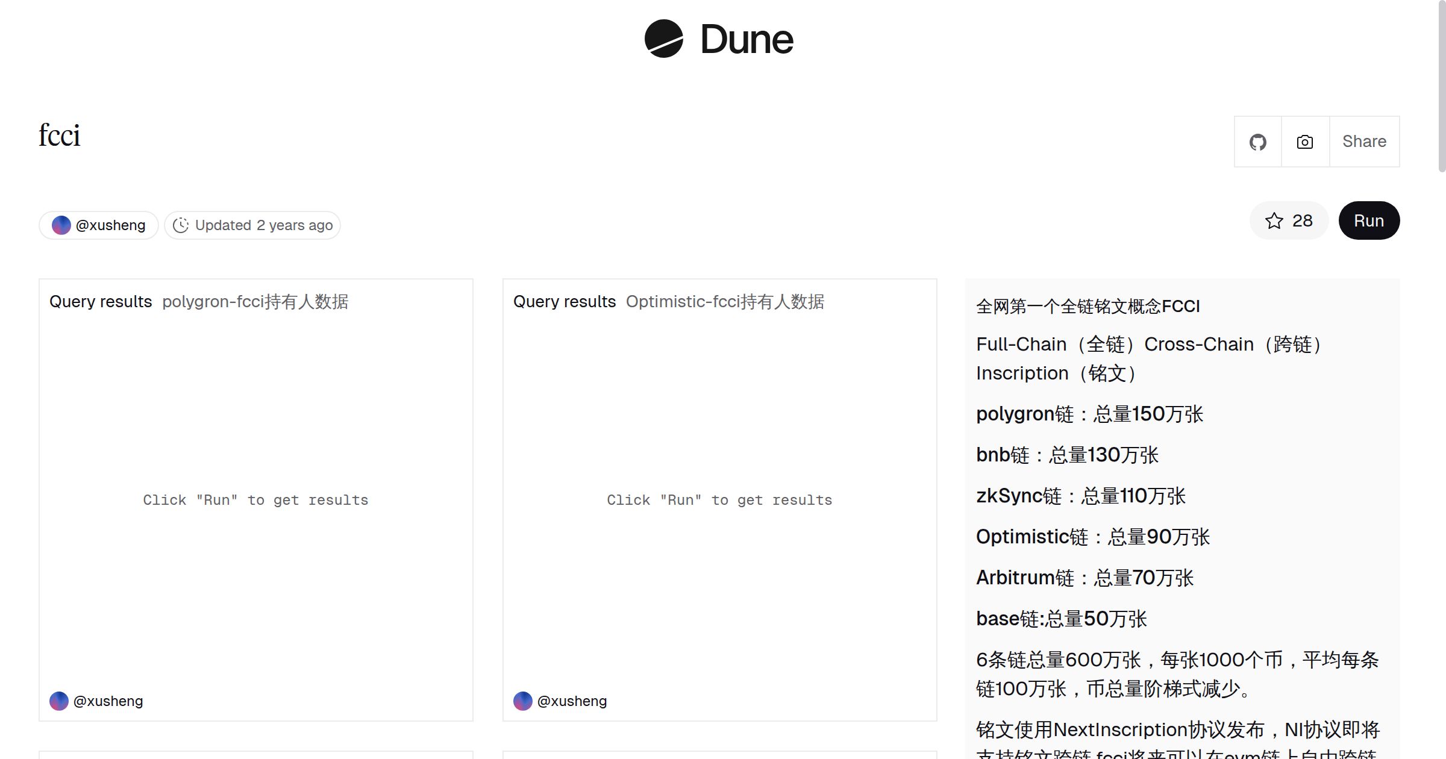Click the clock icon beside Updated
Image resolution: width=1446 pixels, height=759 pixels.
(181, 225)
